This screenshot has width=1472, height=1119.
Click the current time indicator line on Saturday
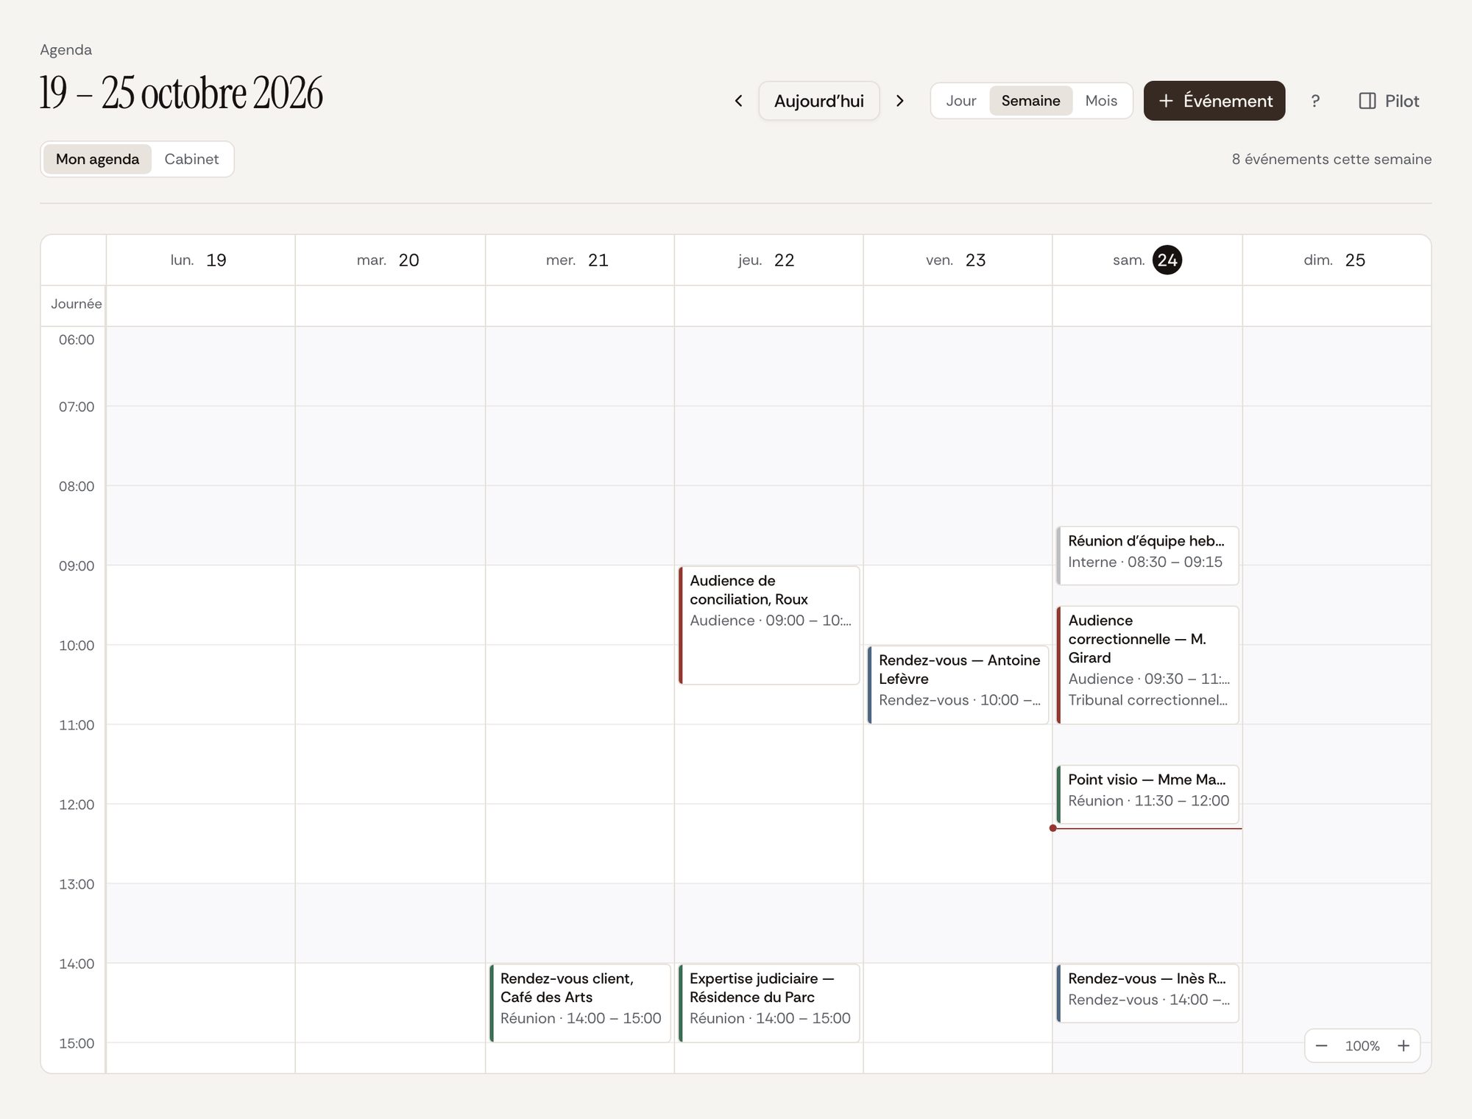click(1147, 828)
